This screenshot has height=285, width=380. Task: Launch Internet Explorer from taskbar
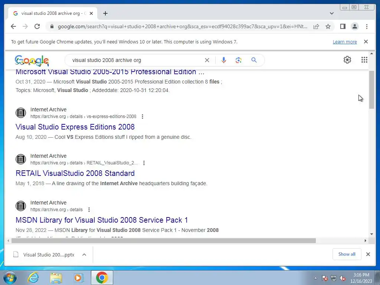[x=33, y=278]
